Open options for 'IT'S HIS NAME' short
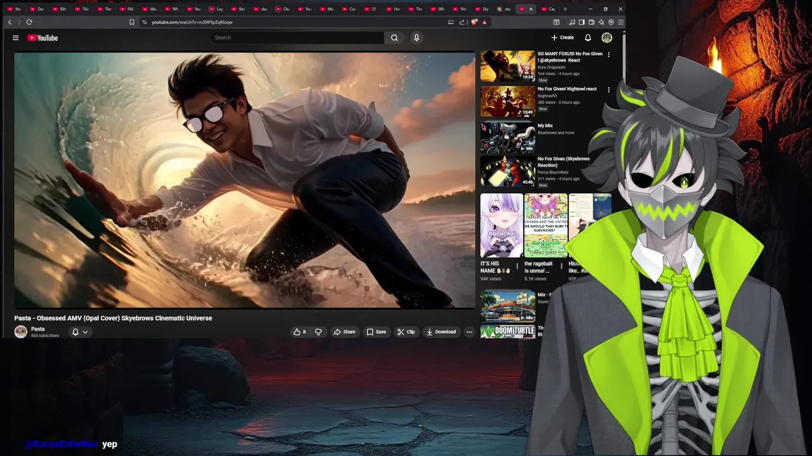Image resolution: width=812 pixels, height=456 pixels. tap(517, 266)
